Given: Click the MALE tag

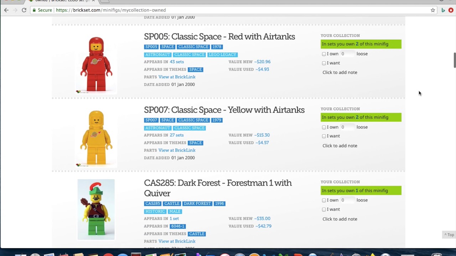Looking at the screenshot, I should [175, 212].
